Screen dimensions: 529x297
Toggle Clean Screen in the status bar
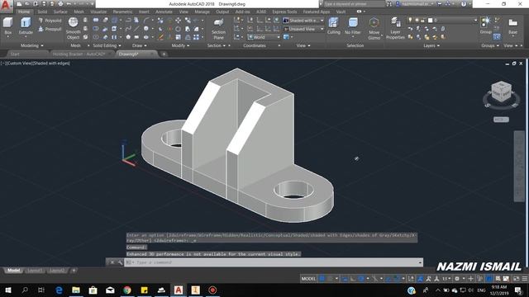[x=516, y=279]
